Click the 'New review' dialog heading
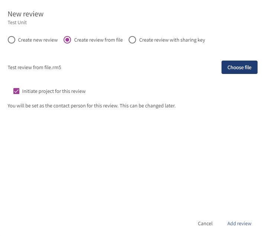The image size is (265, 236). point(26,14)
